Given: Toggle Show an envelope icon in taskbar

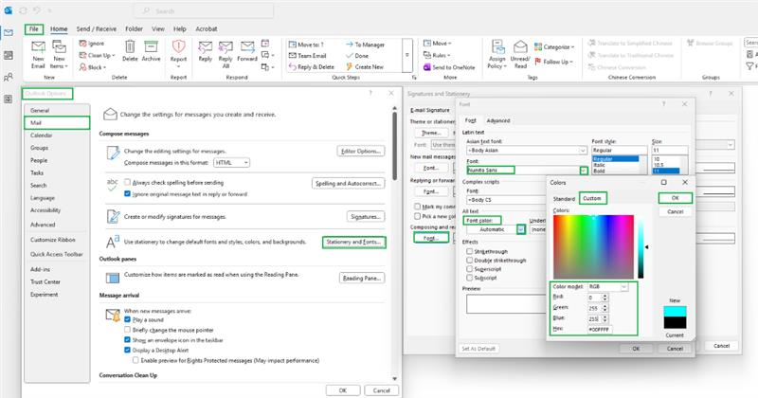Looking at the screenshot, I should coord(127,340).
